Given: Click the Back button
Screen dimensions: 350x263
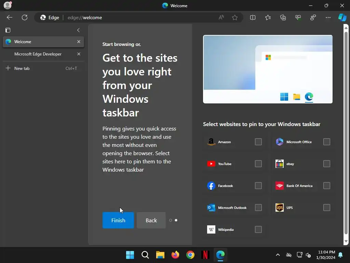Looking at the screenshot, I should (151, 220).
